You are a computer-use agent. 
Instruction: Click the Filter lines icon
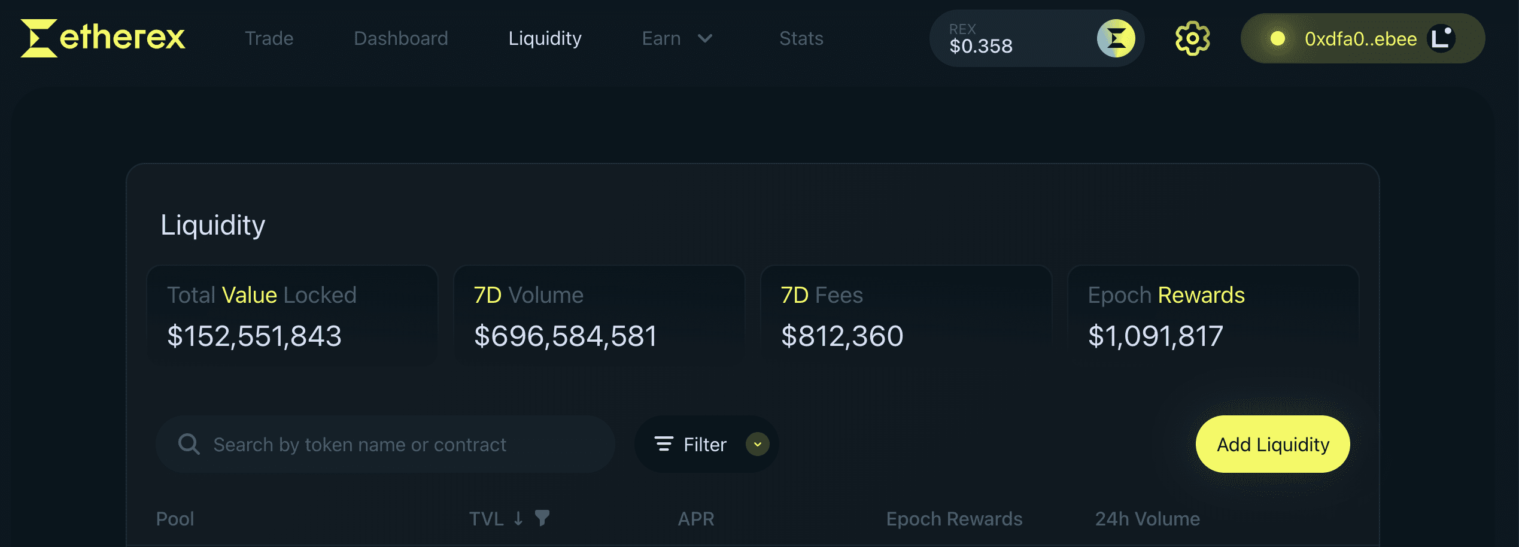(x=664, y=444)
